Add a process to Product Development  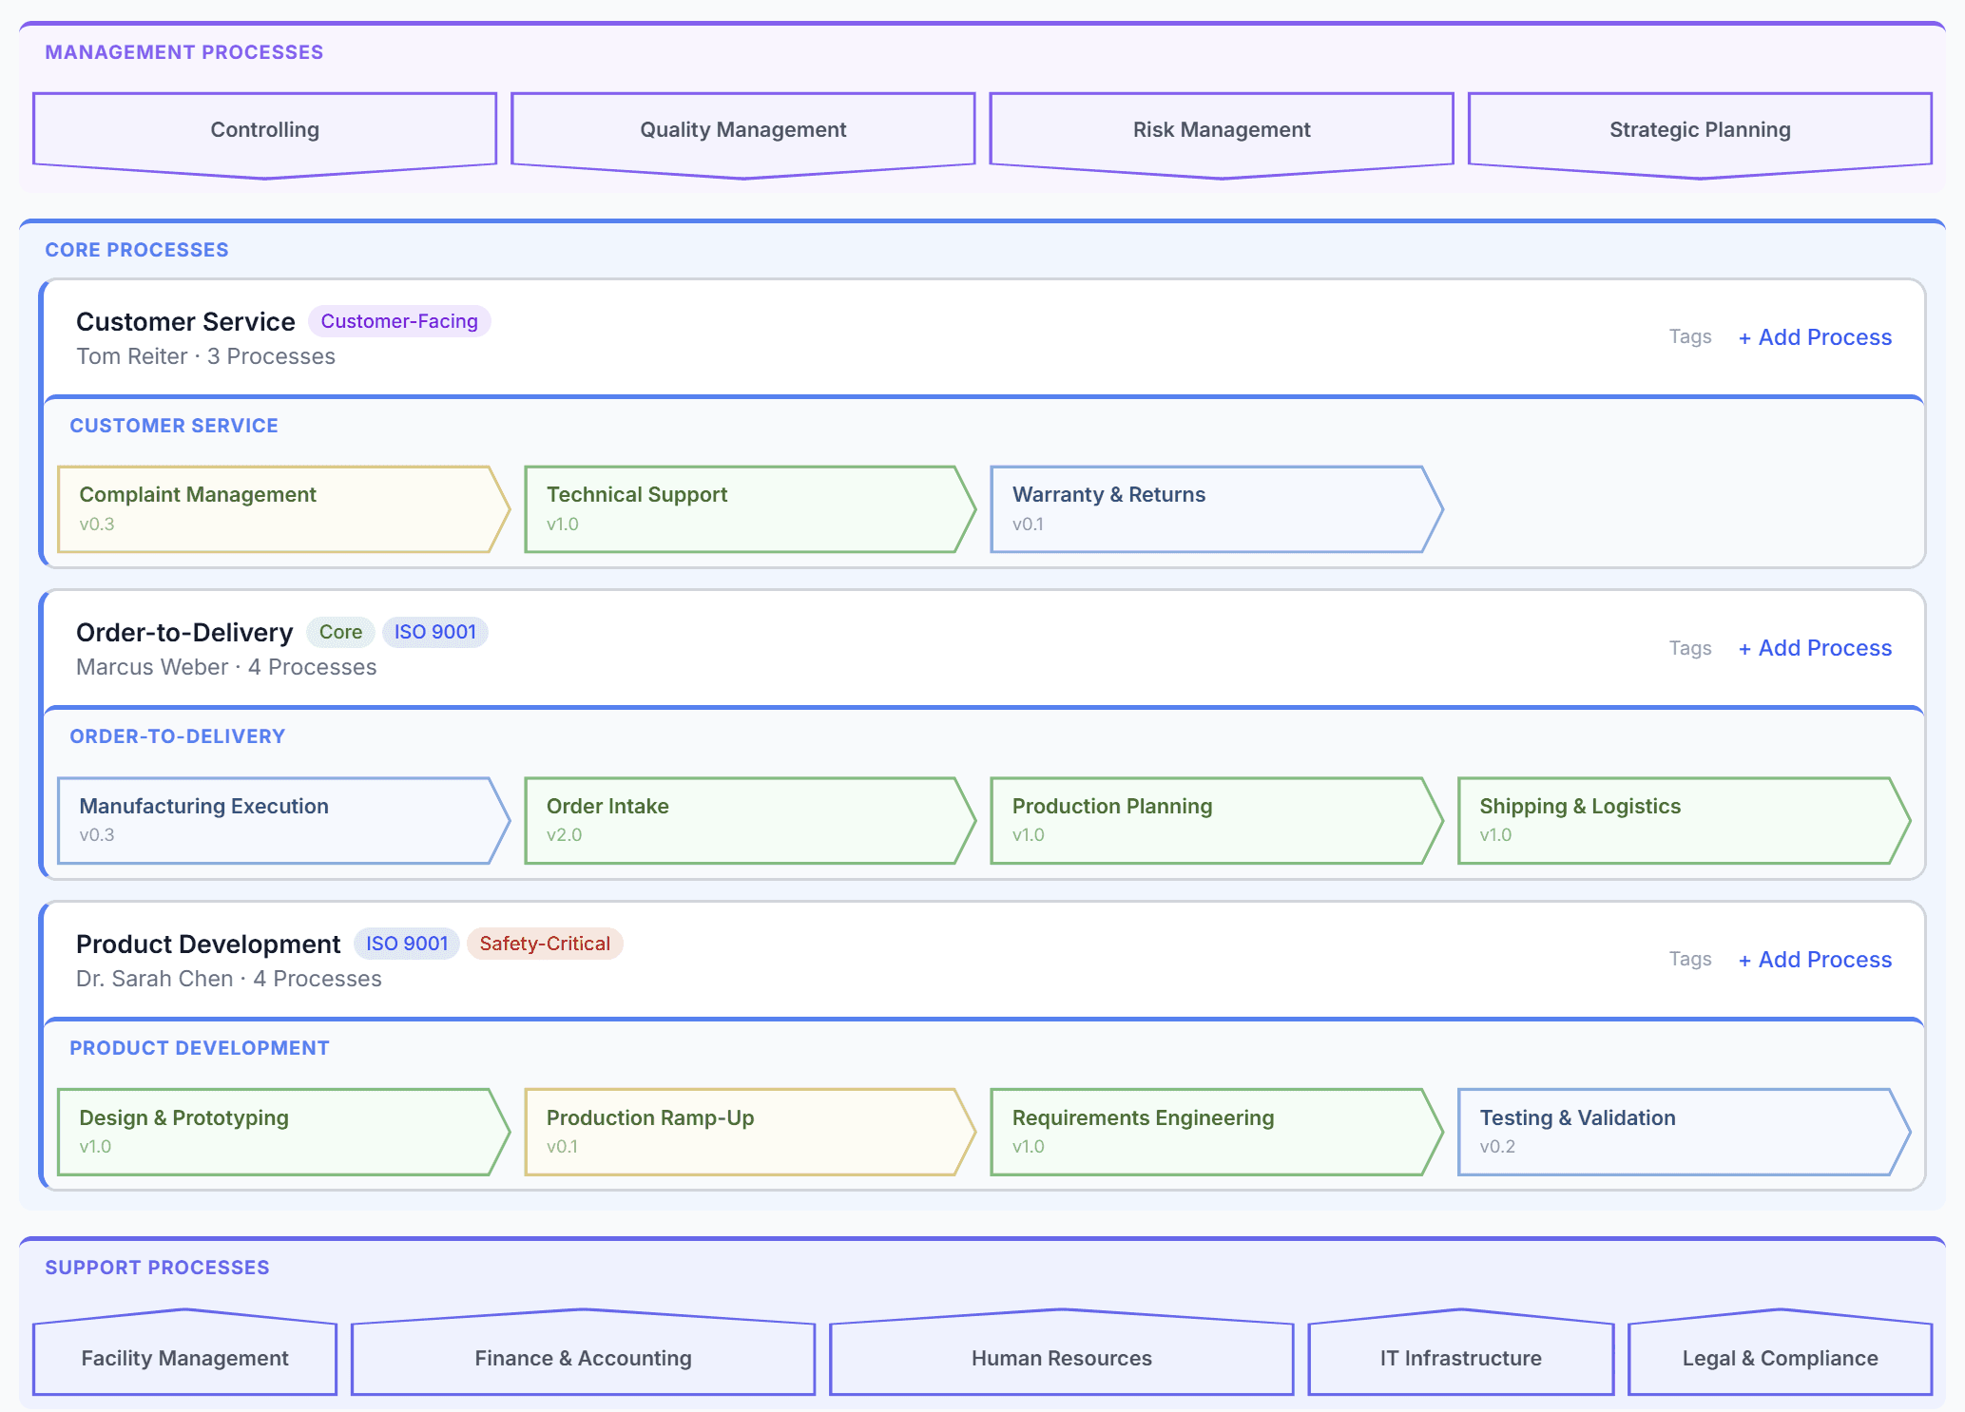coord(1815,960)
